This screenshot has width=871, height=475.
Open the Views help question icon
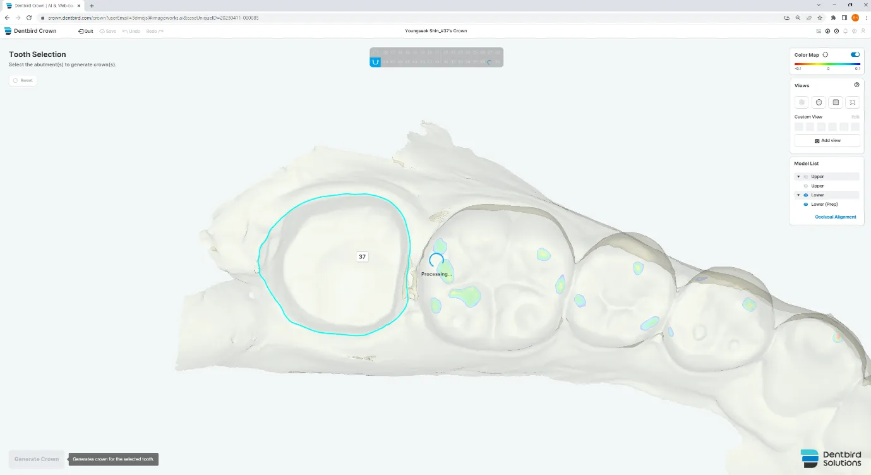(857, 85)
